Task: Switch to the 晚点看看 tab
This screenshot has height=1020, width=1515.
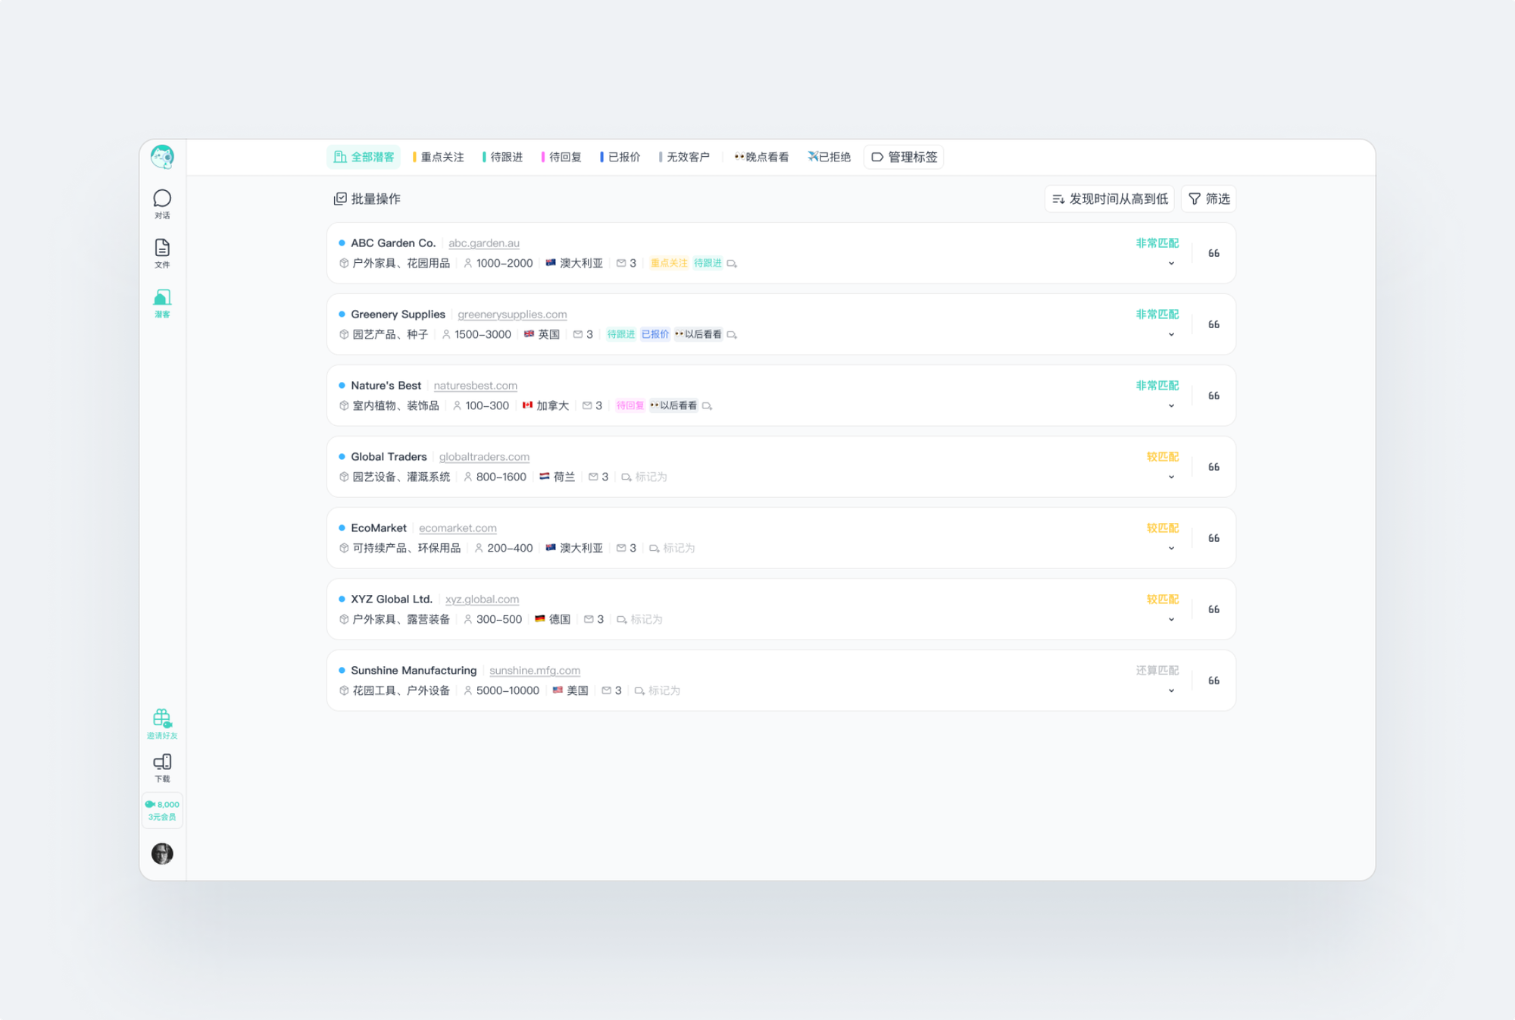Action: point(761,157)
